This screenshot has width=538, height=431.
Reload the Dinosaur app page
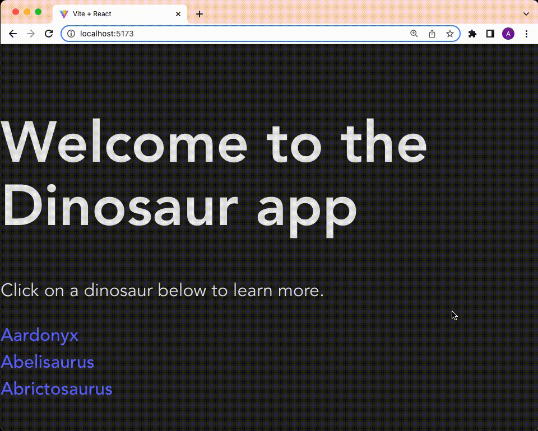point(49,34)
